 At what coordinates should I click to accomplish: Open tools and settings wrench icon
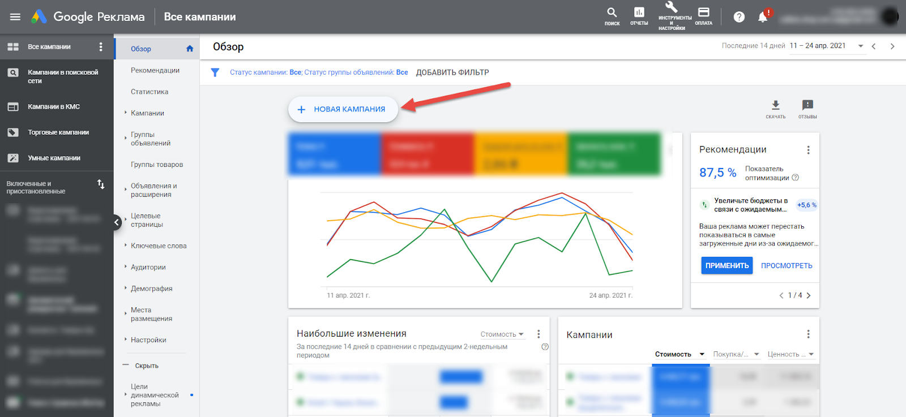(672, 8)
